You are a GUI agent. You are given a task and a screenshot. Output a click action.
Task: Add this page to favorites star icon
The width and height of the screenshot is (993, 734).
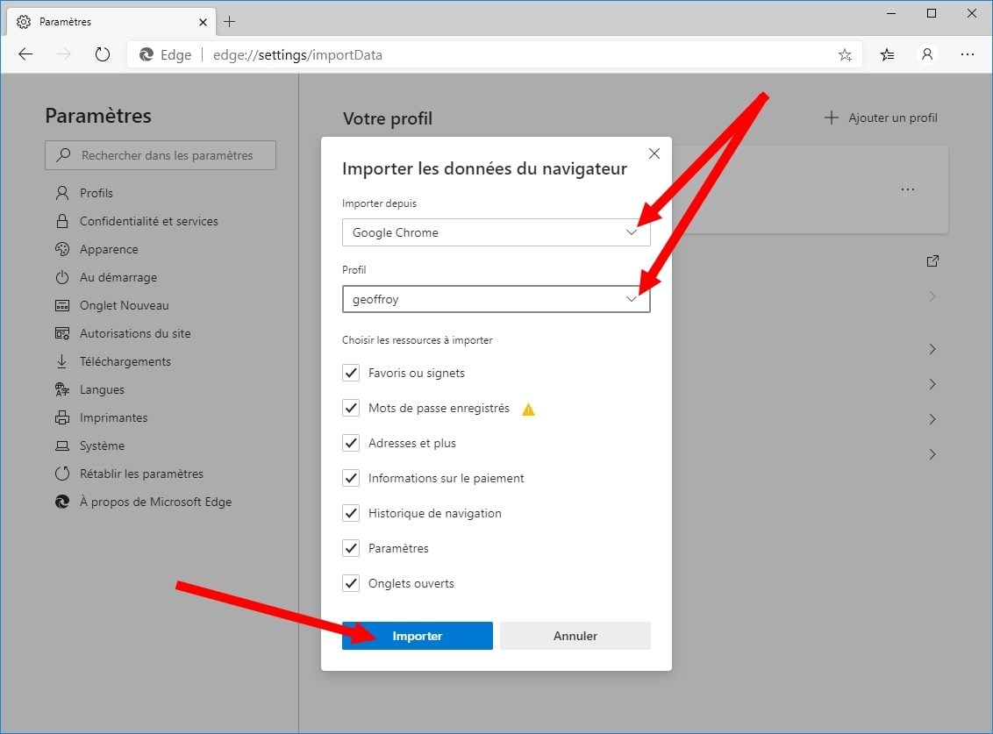click(x=845, y=55)
